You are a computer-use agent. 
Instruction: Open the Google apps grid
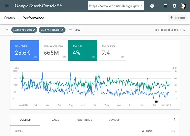[x=166, y=6]
